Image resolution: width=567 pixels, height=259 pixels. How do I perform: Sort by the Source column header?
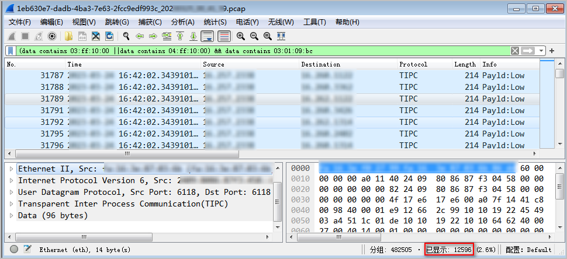pyautogui.click(x=250, y=64)
